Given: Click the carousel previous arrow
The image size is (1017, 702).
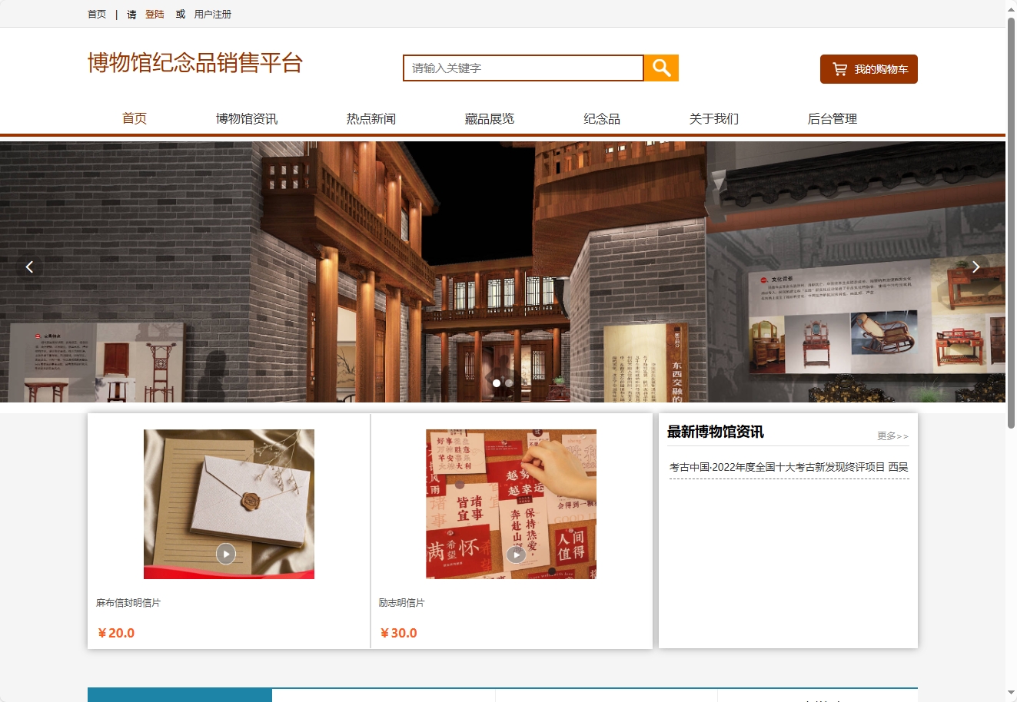Looking at the screenshot, I should click(x=29, y=267).
